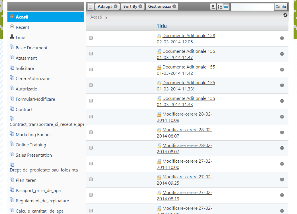Image resolution: width=297 pixels, height=214 pixels.
Task: Open actions menu for Modificare-cerere 27-02-2014 10.00
Action: 282,164
